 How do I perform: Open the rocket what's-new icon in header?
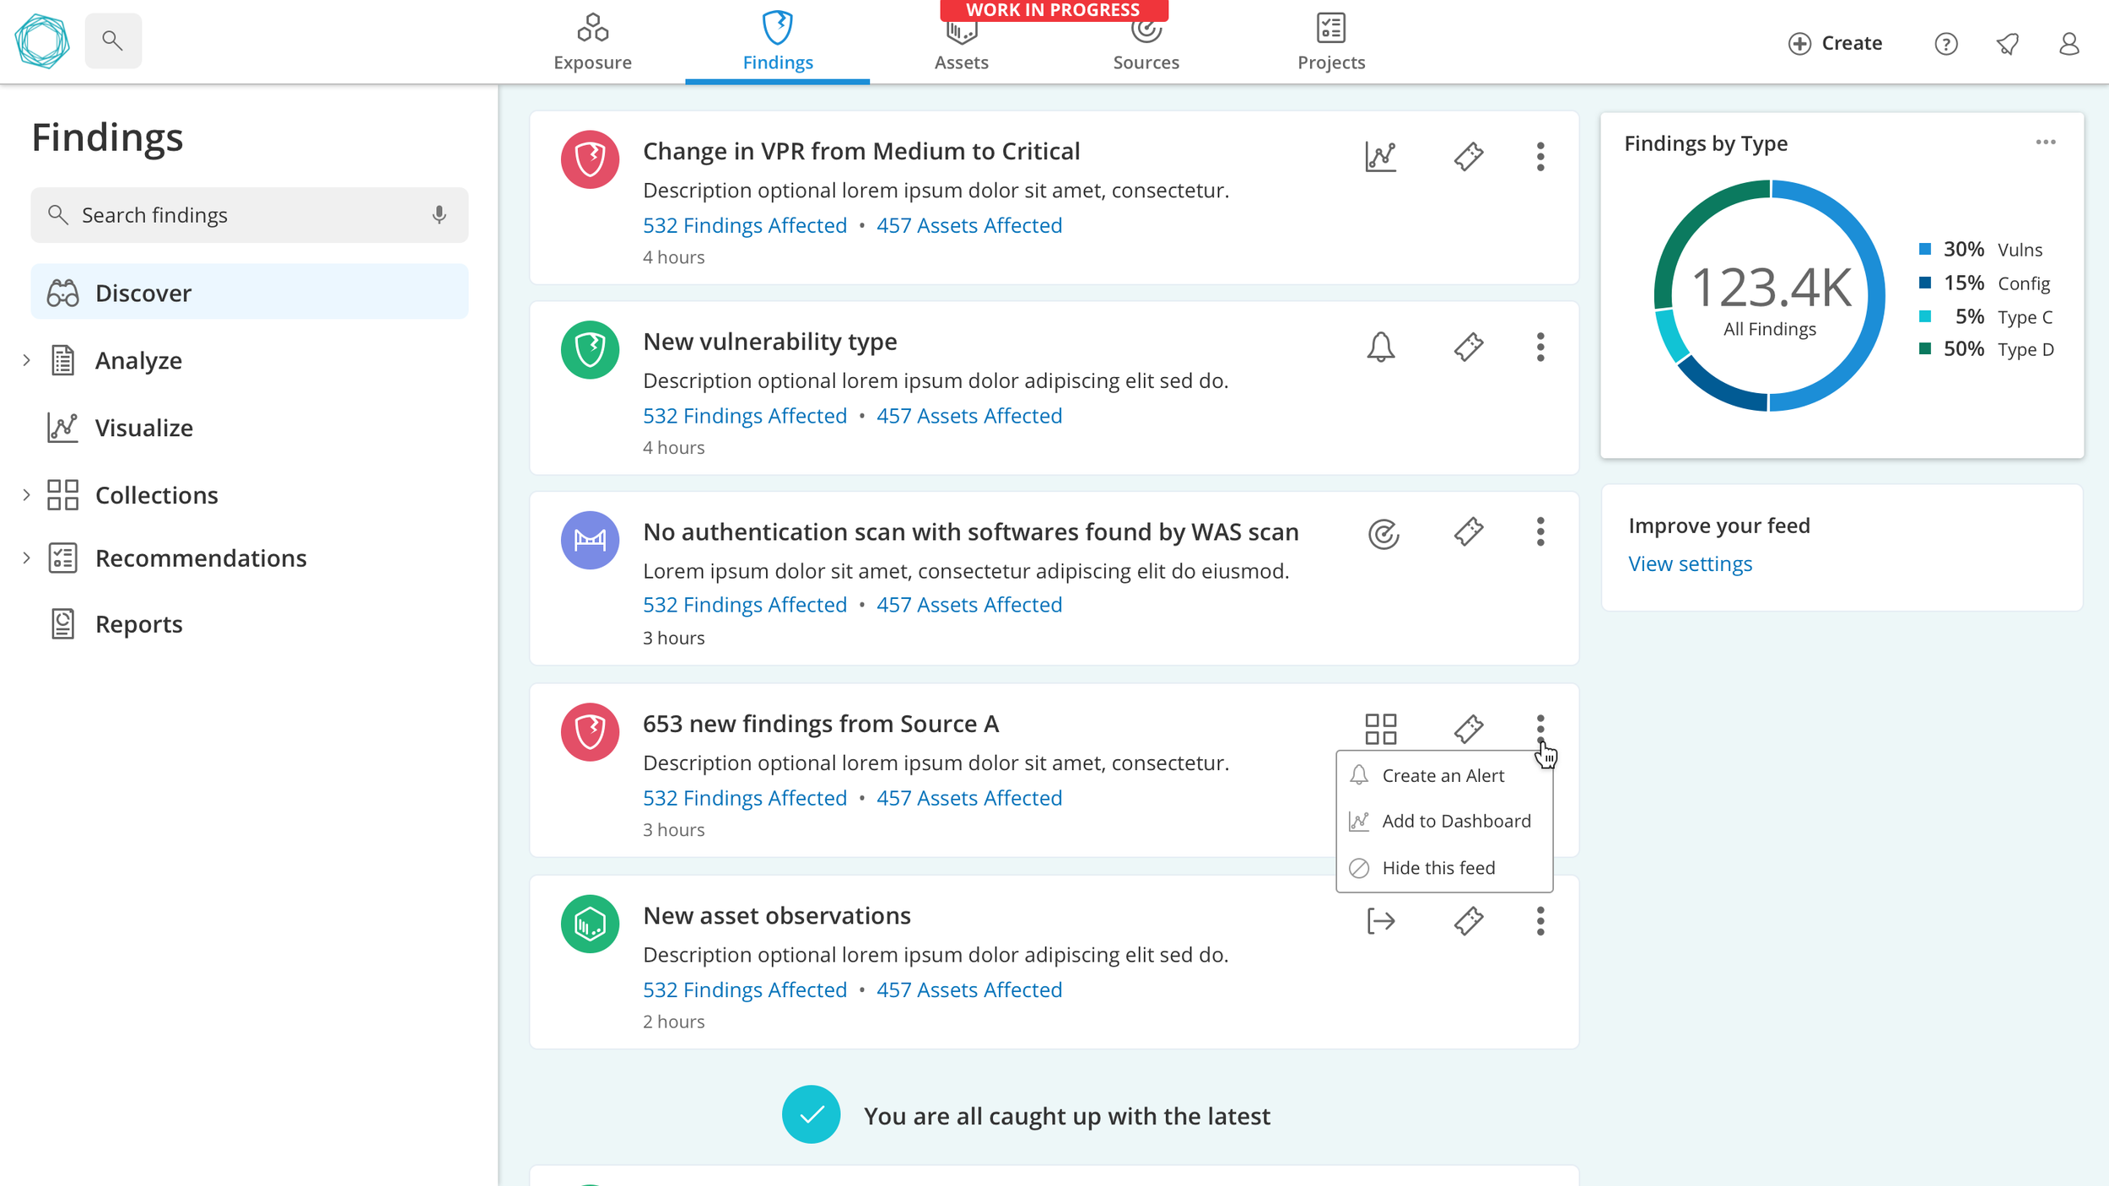pyautogui.click(x=2007, y=44)
